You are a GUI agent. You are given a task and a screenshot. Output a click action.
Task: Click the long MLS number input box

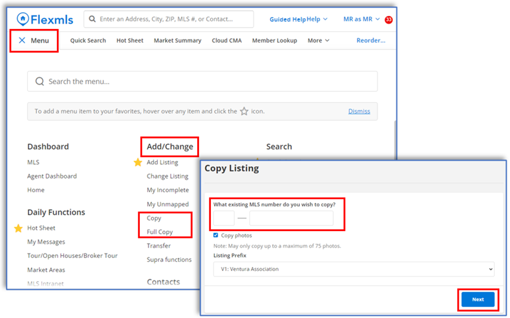pos(292,218)
